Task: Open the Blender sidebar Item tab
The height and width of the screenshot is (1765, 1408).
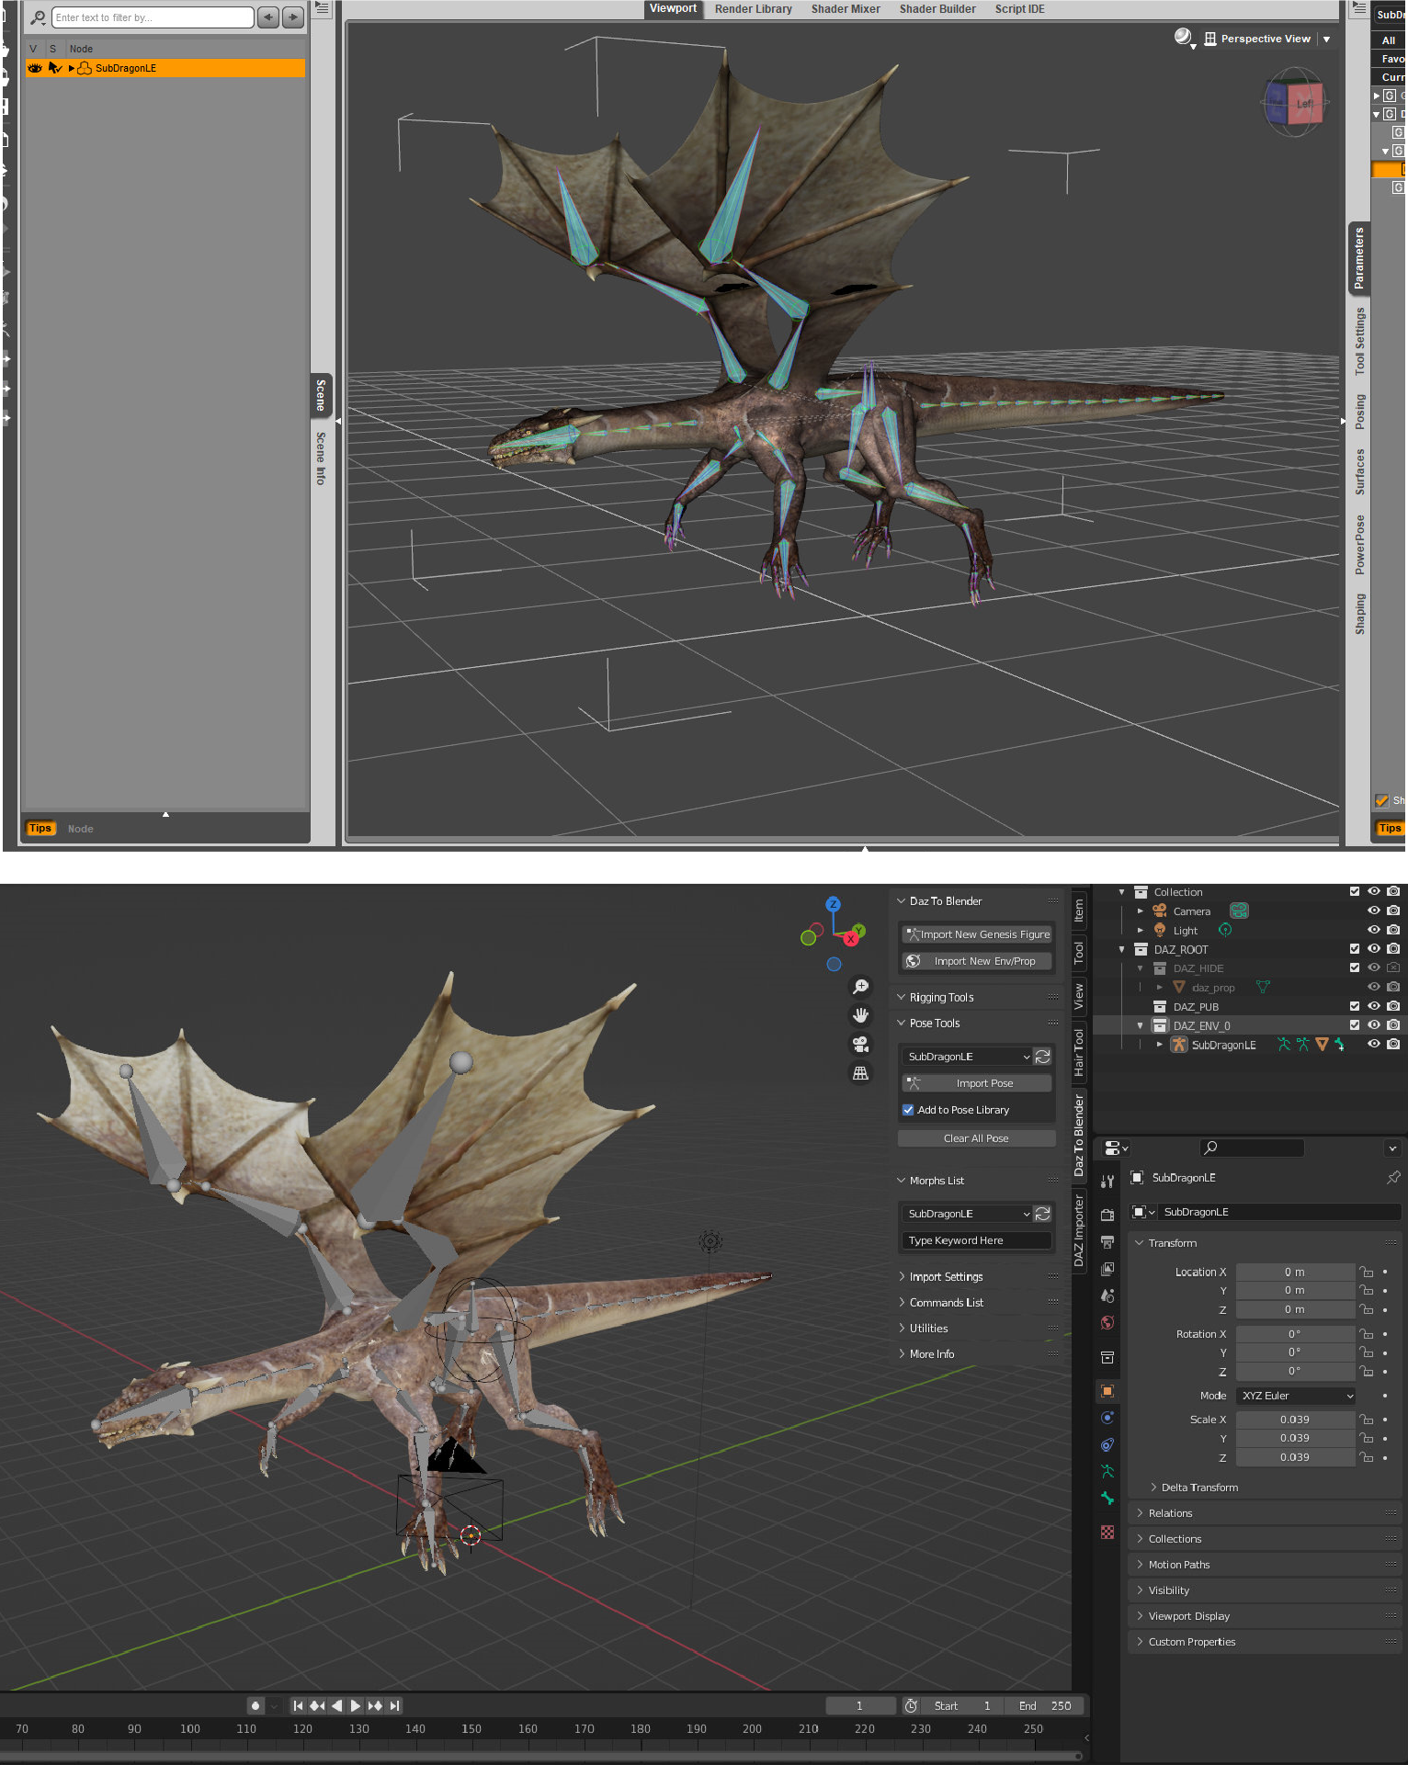Action: point(1079,911)
